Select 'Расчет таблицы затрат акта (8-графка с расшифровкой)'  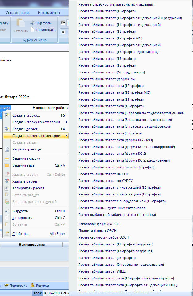point(124,127)
